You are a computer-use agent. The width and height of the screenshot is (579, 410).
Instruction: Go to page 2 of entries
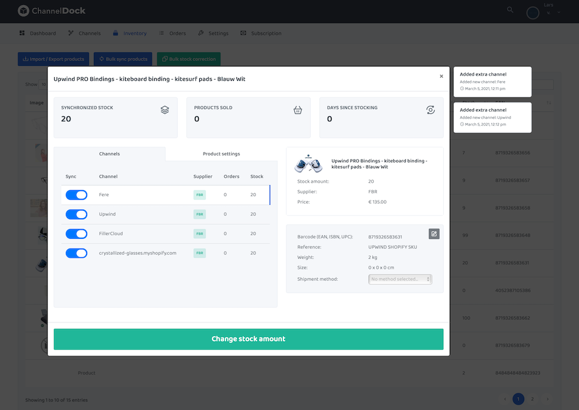click(x=532, y=399)
